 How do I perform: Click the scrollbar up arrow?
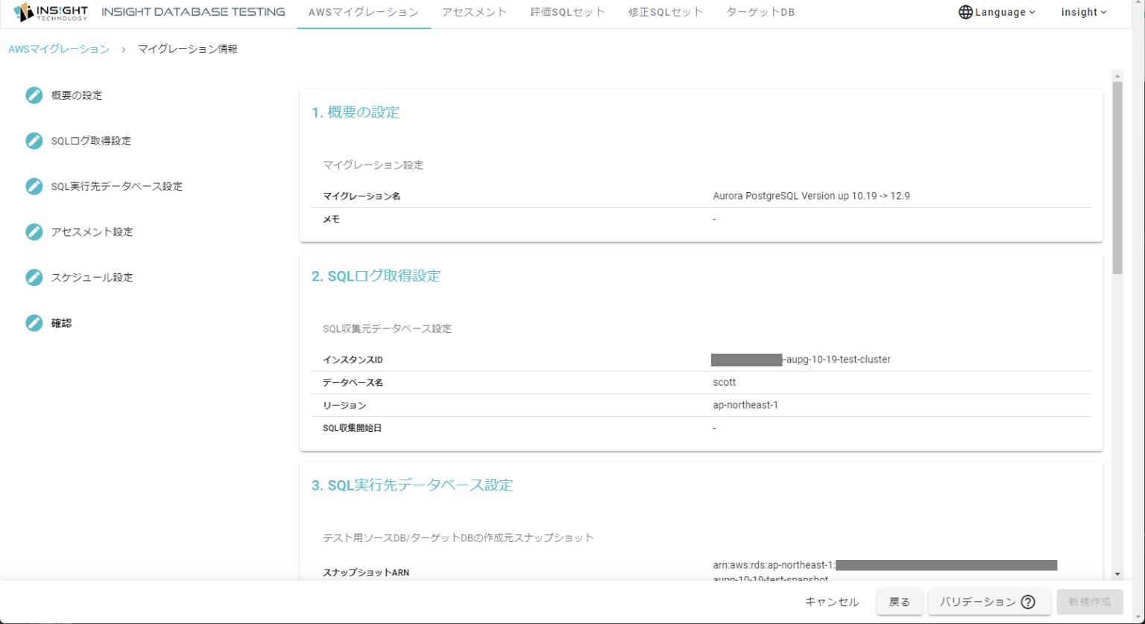coord(1117,76)
